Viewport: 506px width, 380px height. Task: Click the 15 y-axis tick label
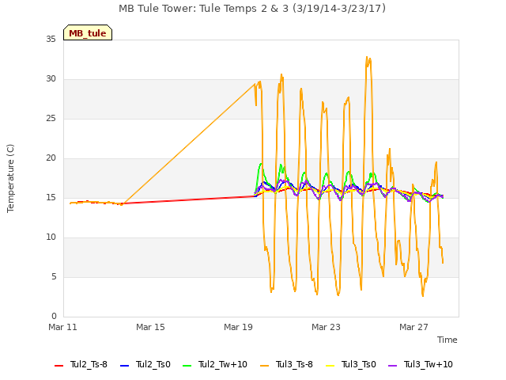pyautogui.click(x=51, y=197)
